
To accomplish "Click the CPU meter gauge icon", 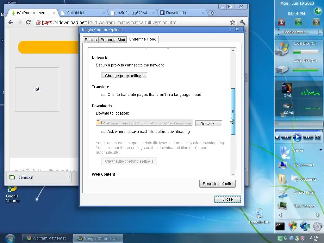I will 287,88.
